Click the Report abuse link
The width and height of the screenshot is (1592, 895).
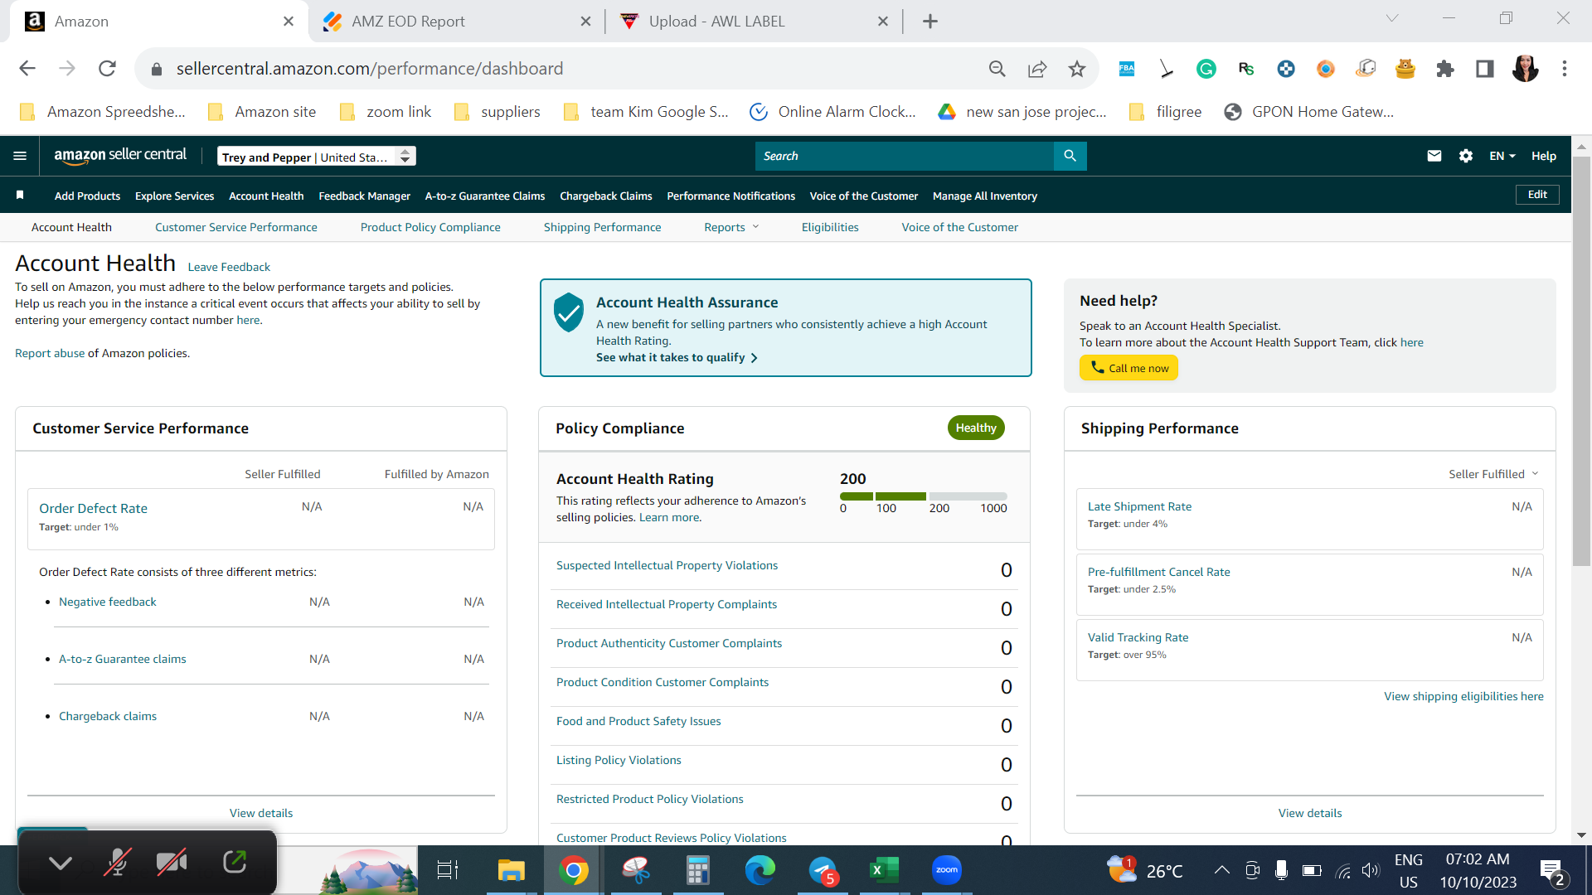(x=50, y=353)
